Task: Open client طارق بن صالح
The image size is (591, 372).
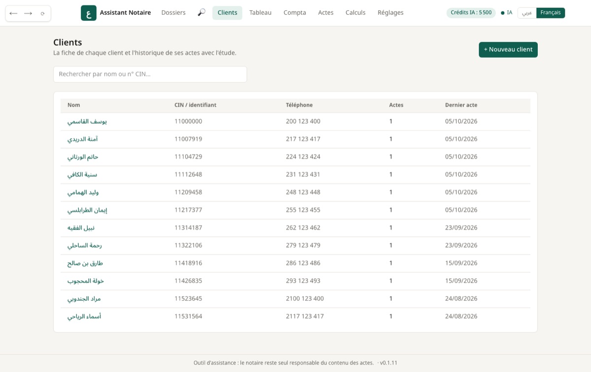Action: click(x=85, y=263)
